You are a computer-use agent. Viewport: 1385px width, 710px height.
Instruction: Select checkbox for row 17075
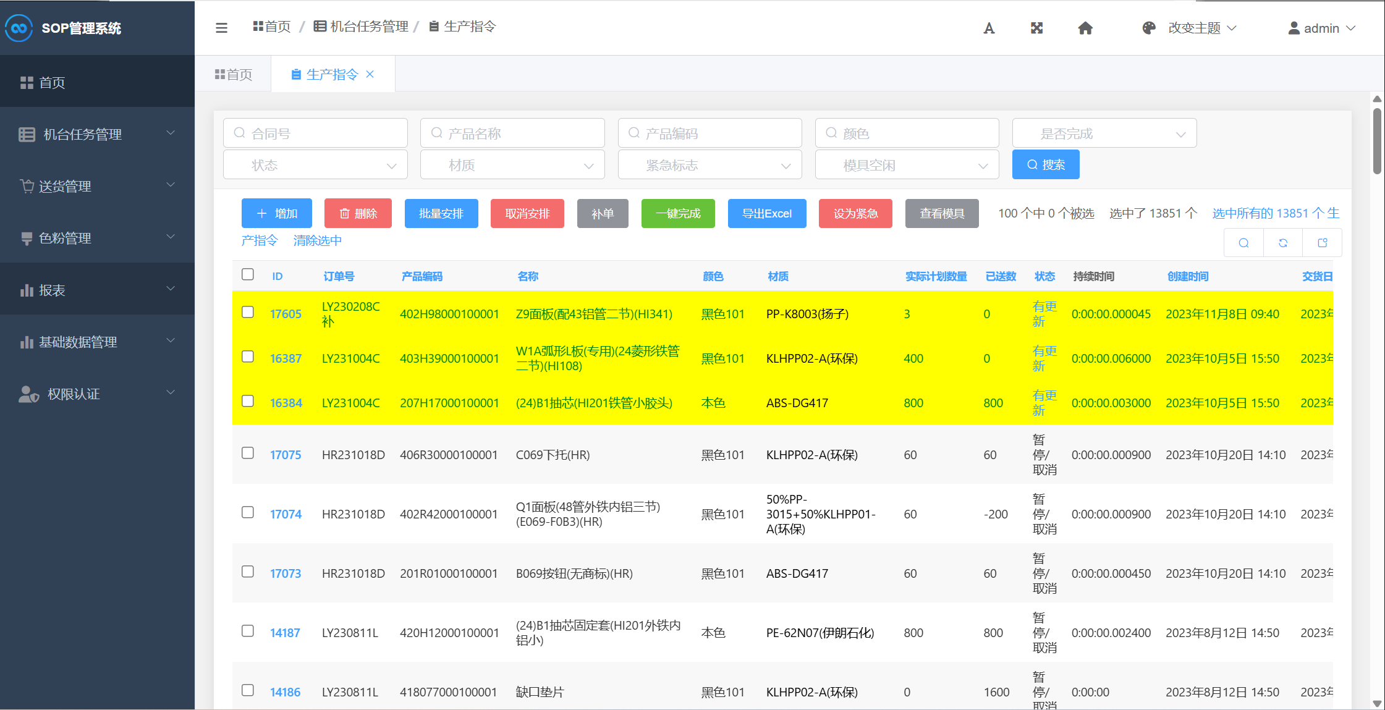[248, 453]
